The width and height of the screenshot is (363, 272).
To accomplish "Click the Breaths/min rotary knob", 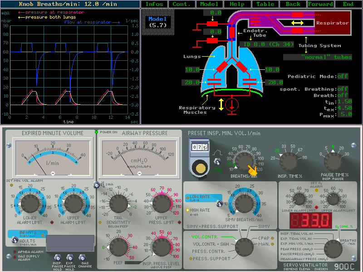I will point(243,162).
